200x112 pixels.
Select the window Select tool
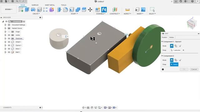click(x=152, y=10)
